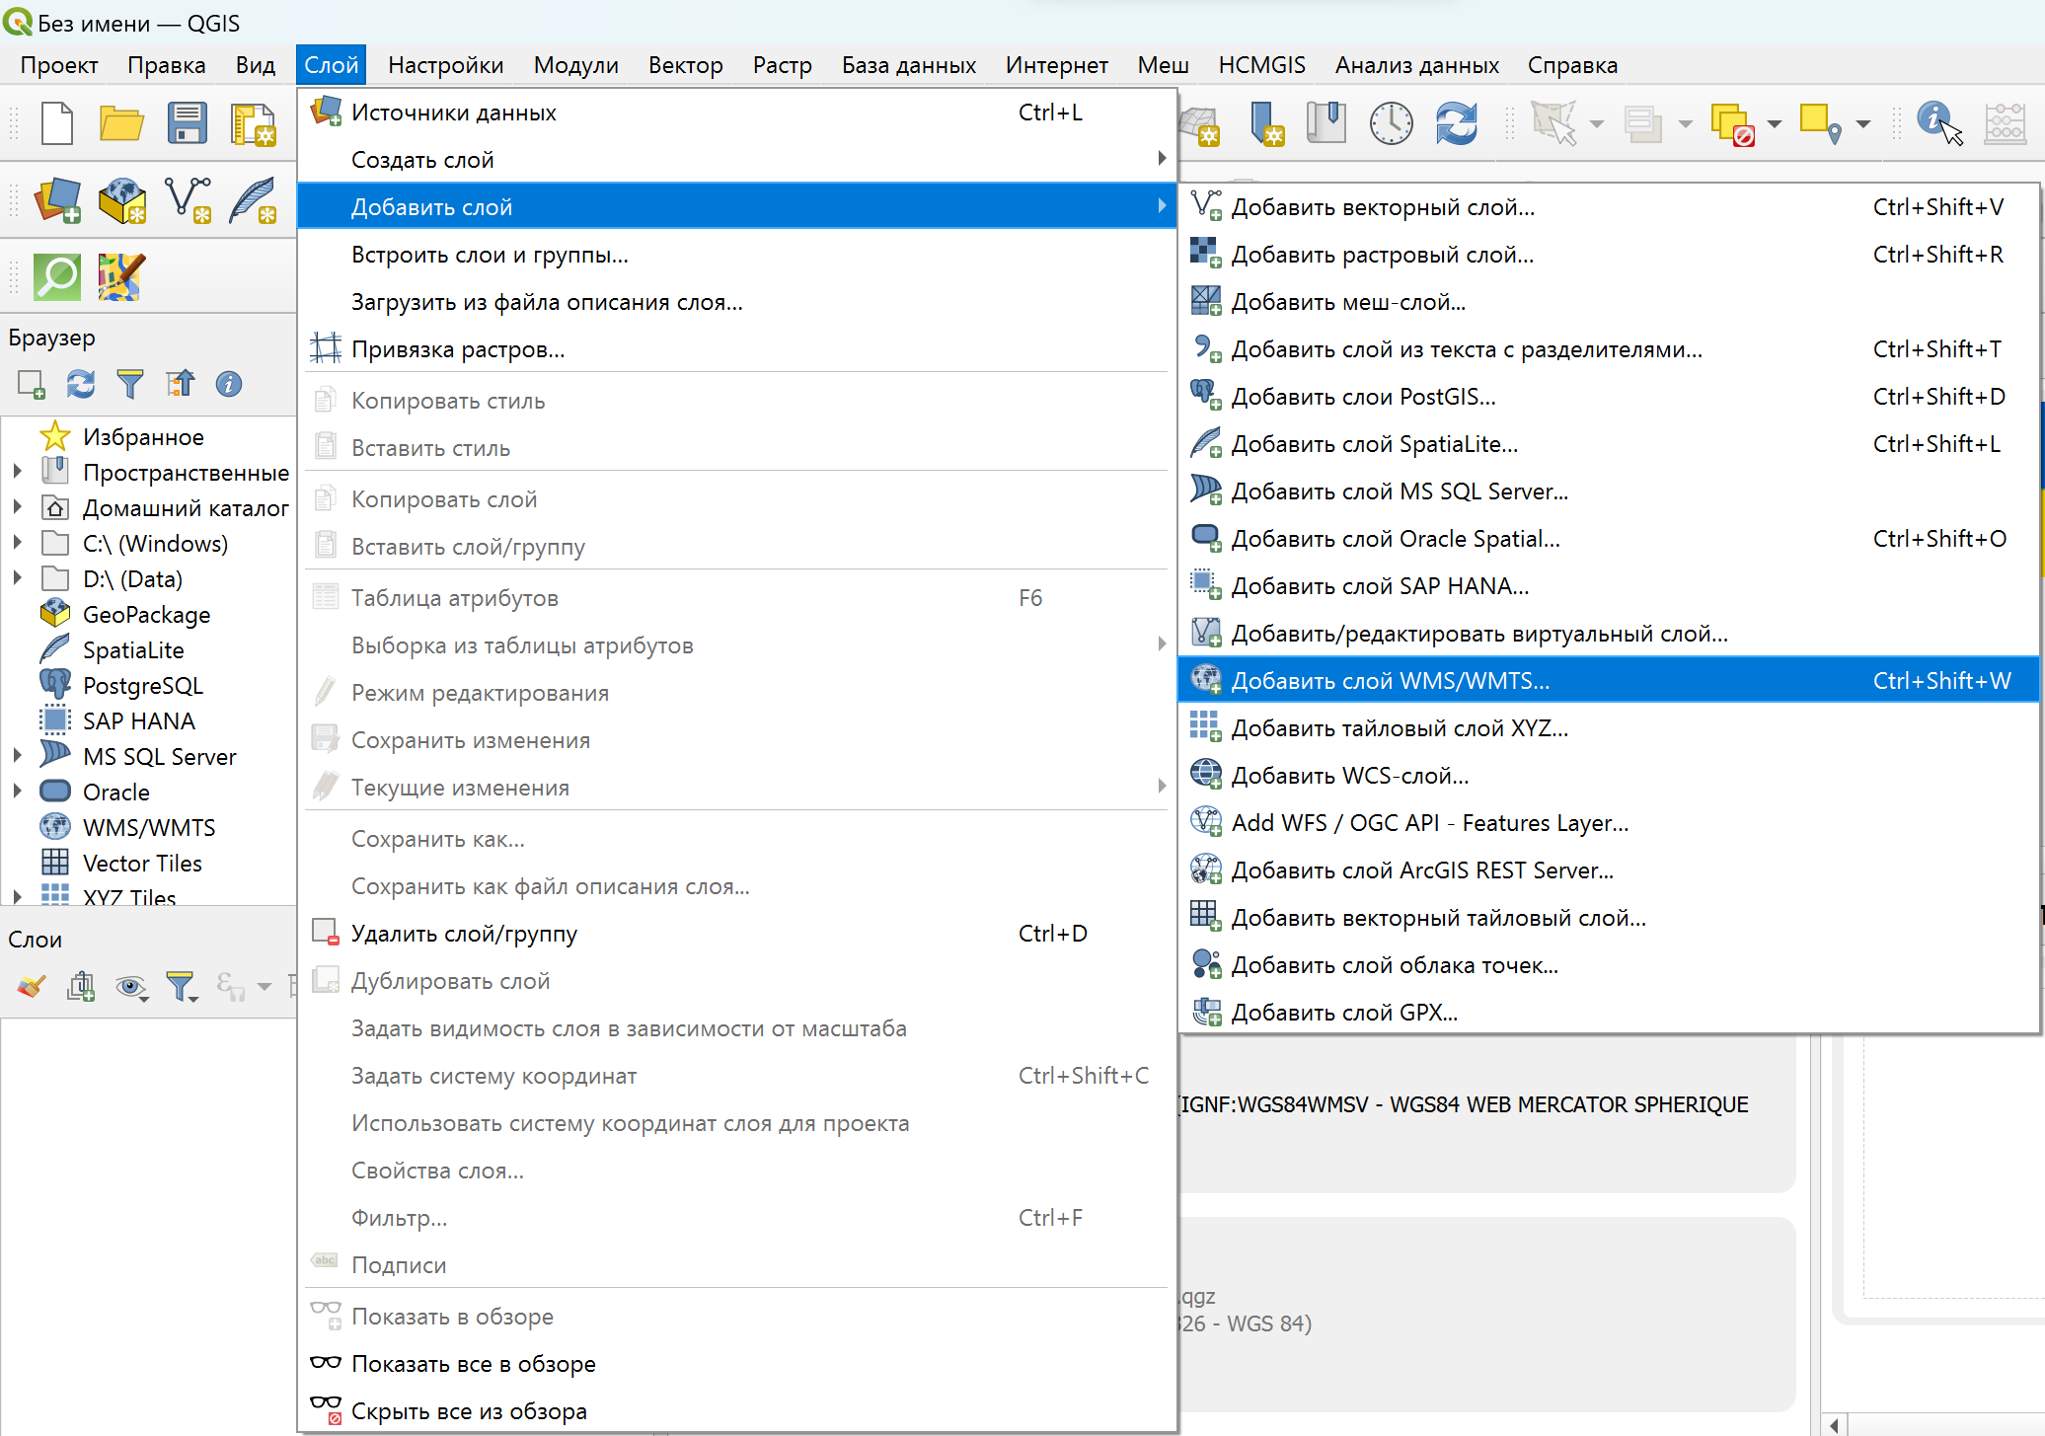
Task: Click the map with pencil toolbar icon
Action: pyautogui.click(x=121, y=276)
